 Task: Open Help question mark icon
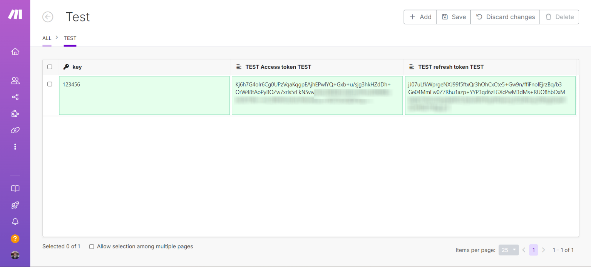pyautogui.click(x=15, y=239)
